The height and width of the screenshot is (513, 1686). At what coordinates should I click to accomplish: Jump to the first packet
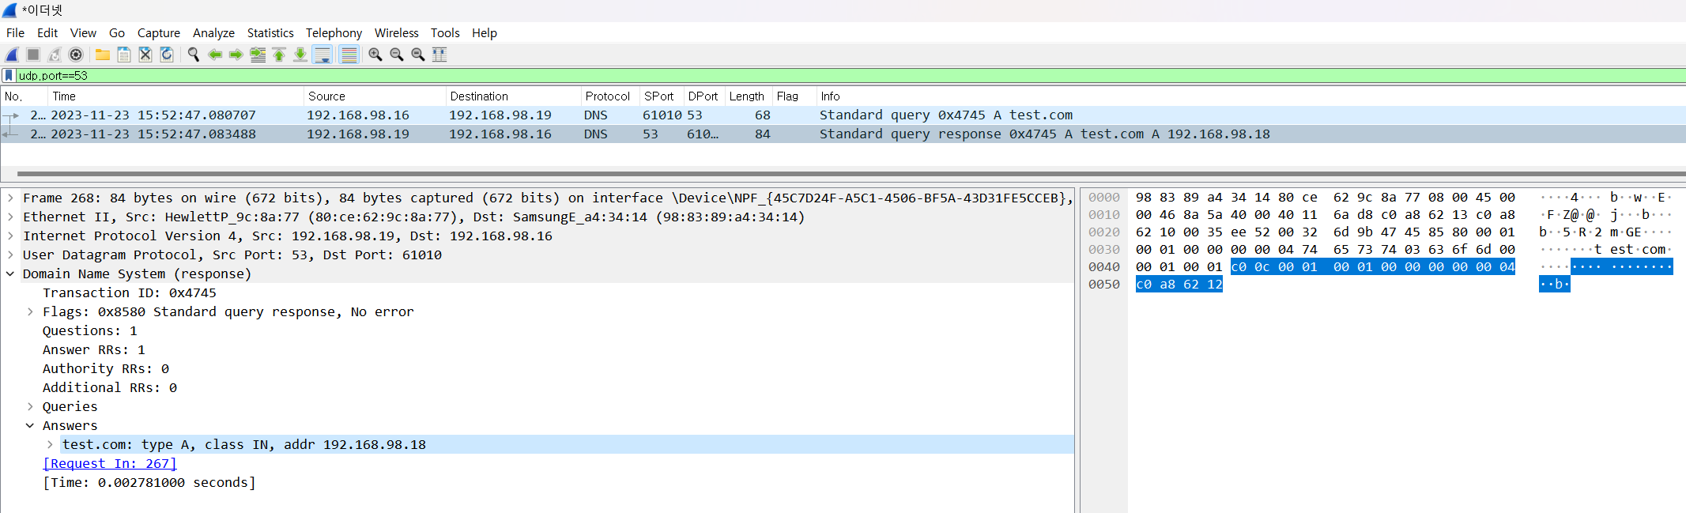pyautogui.click(x=279, y=55)
